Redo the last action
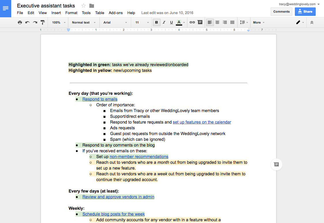 point(35,22)
